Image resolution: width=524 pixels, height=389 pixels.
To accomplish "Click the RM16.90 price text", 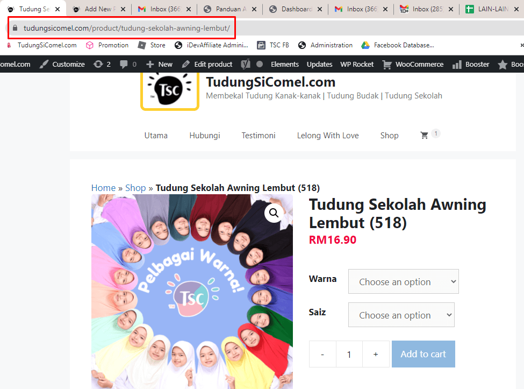I will tap(333, 240).
